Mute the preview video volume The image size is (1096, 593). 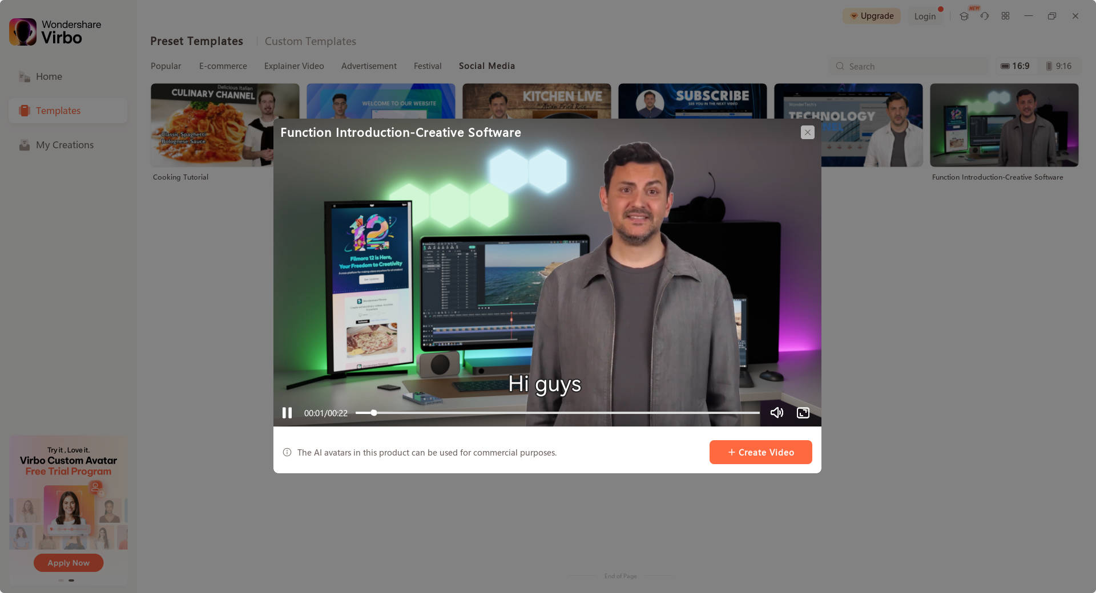click(776, 413)
